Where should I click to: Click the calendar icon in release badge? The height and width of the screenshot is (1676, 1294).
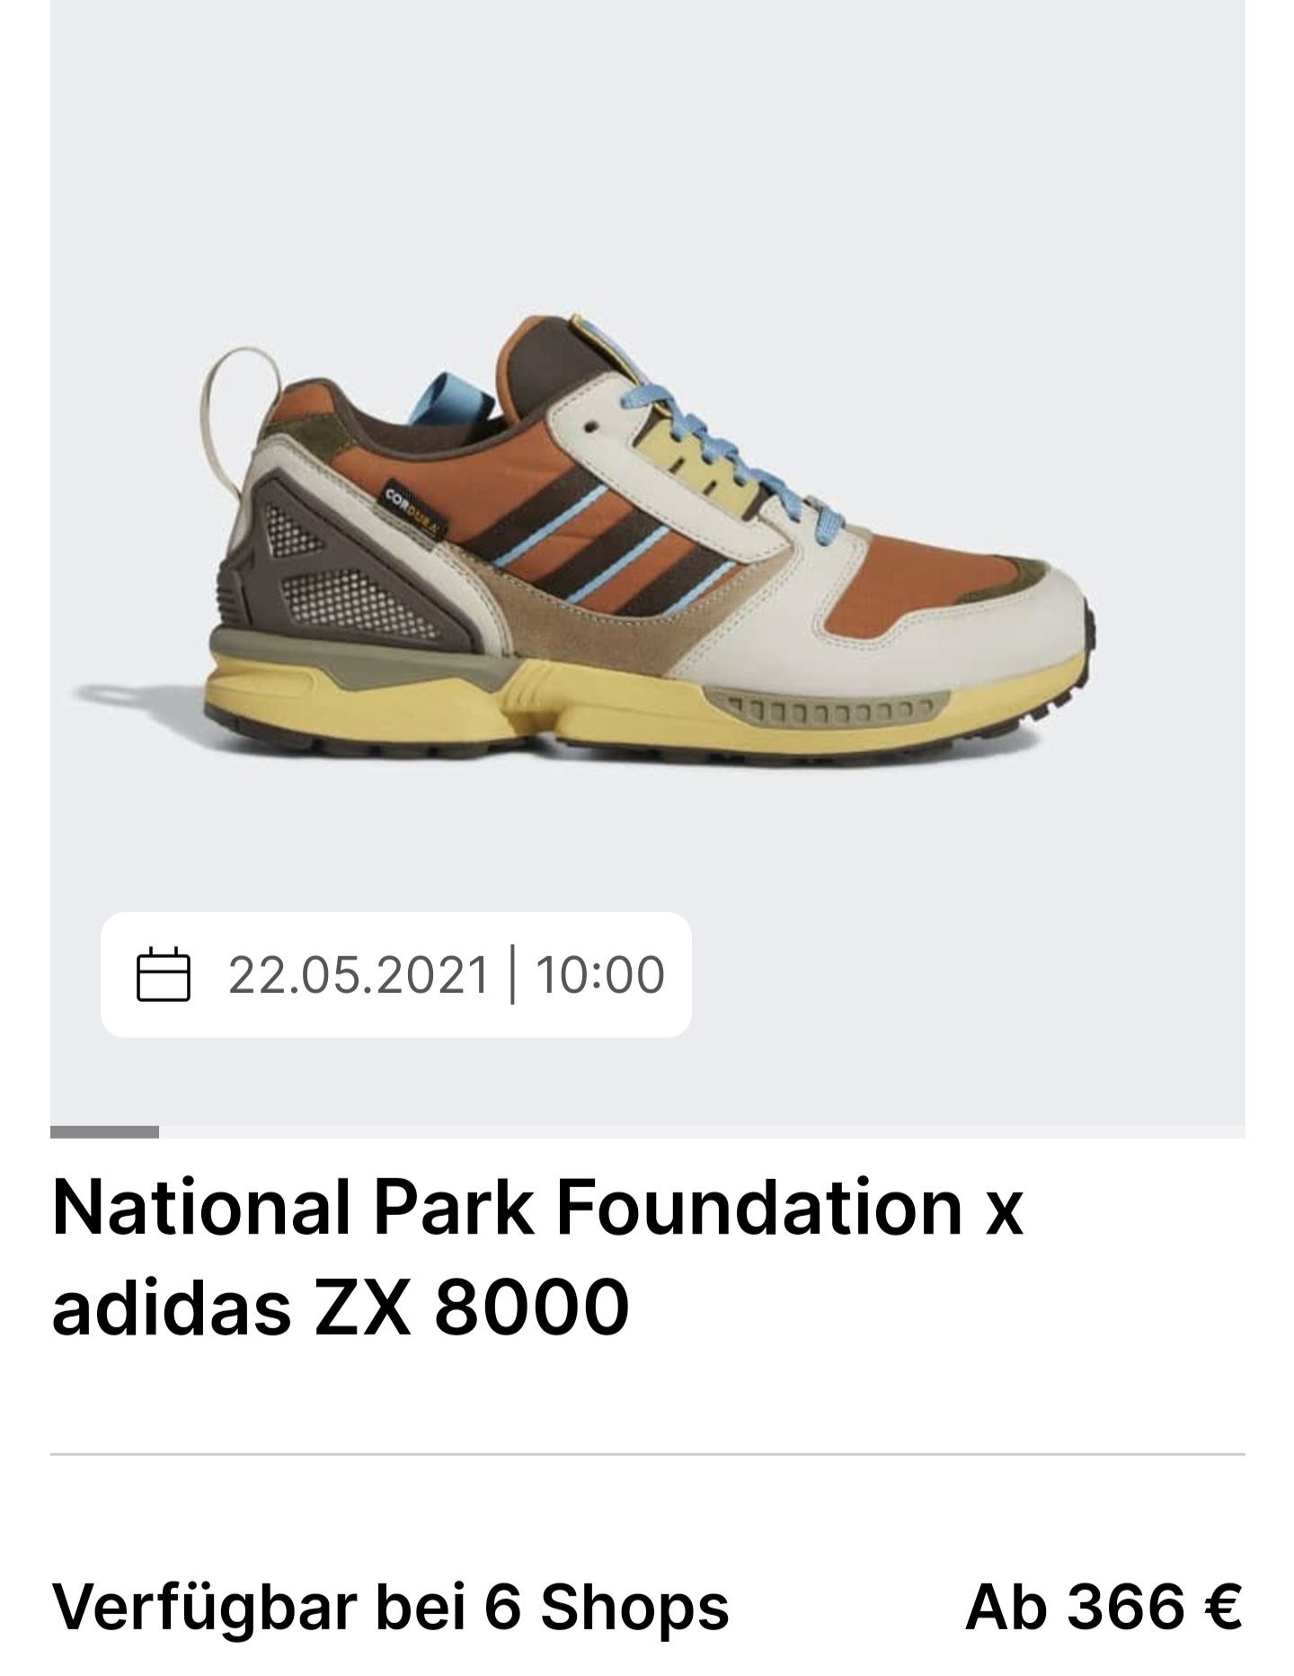pyautogui.click(x=163, y=974)
